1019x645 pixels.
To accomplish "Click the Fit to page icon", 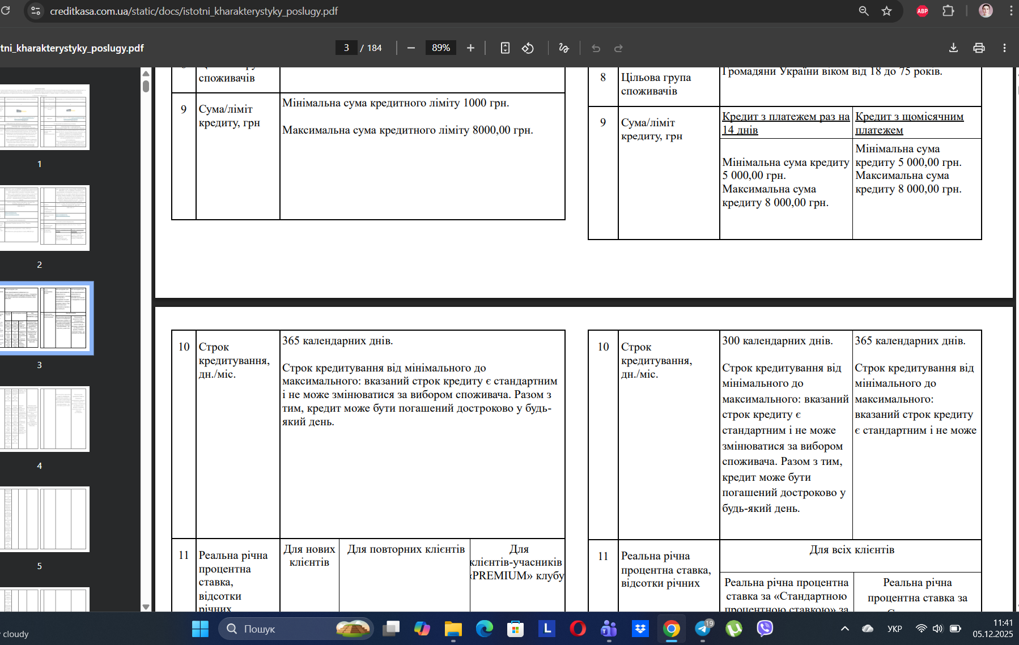I will click(505, 48).
